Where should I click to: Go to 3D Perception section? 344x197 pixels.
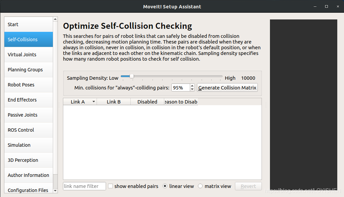click(x=29, y=160)
